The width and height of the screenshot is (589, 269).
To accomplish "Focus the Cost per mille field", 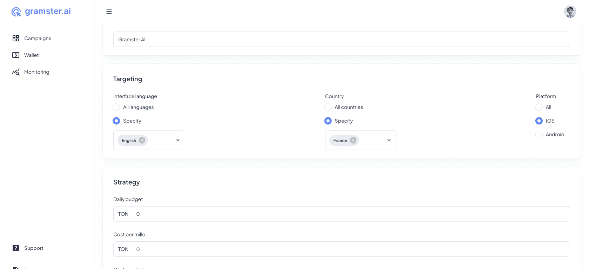I will pos(351,249).
